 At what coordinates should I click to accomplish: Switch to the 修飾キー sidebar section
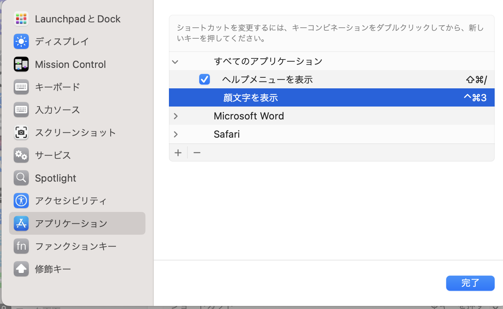[x=53, y=269]
